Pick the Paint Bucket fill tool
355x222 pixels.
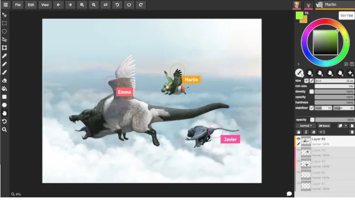click(4, 88)
